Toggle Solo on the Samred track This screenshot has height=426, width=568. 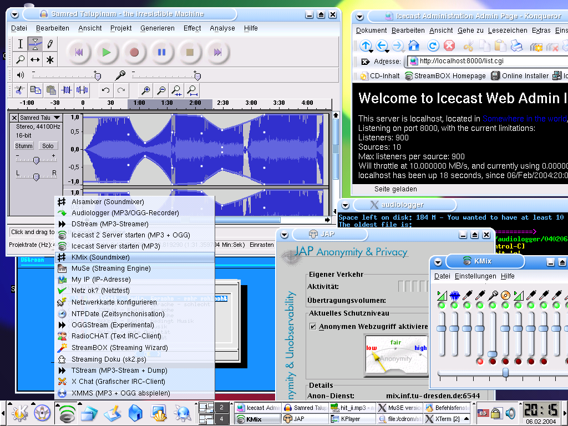click(48, 146)
